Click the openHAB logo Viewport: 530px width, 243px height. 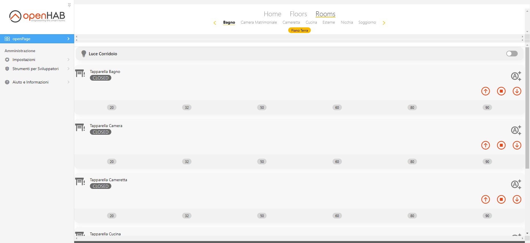tap(37, 16)
